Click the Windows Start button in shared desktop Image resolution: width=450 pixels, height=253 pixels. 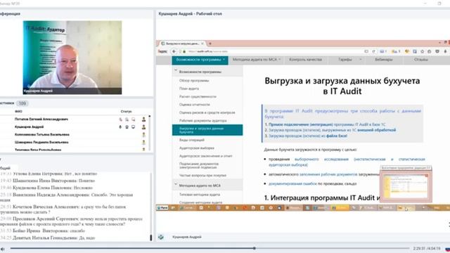coord(162,208)
